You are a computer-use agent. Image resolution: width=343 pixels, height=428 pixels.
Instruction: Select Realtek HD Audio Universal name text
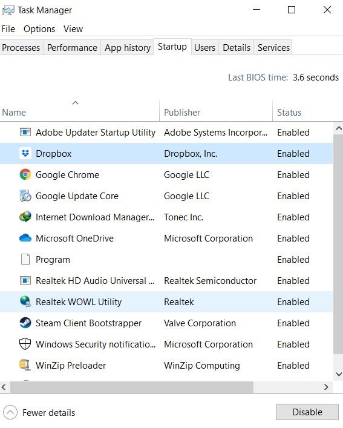95,281
